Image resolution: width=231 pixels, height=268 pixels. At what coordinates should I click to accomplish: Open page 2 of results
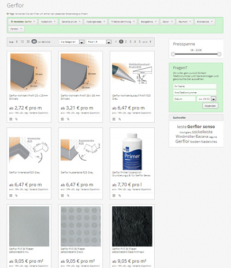point(126,41)
